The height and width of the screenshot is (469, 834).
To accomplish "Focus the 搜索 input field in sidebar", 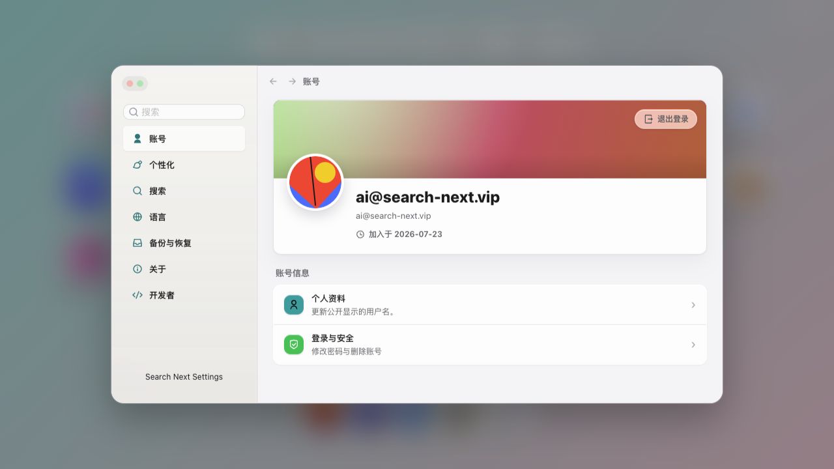I will point(184,112).
